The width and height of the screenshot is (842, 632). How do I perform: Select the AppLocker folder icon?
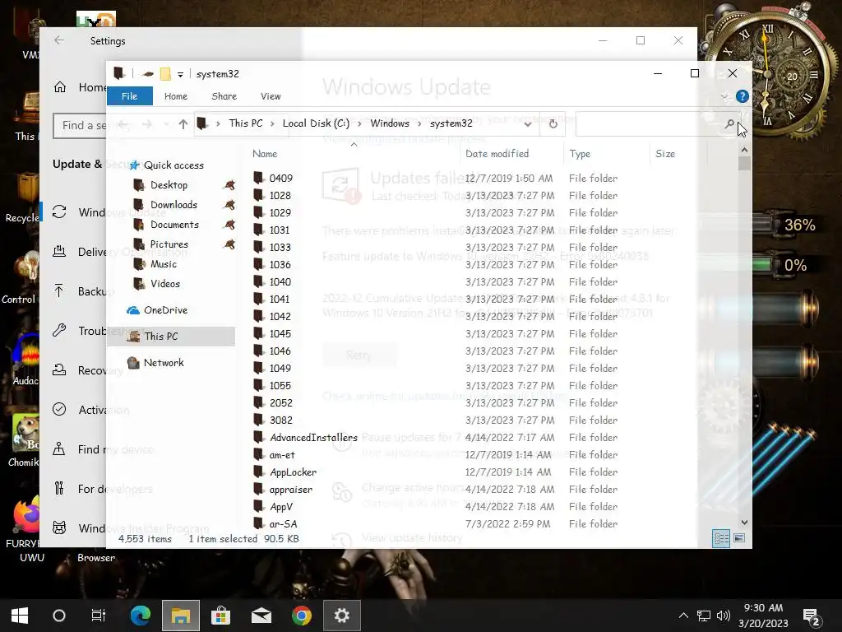pyautogui.click(x=259, y=472)
